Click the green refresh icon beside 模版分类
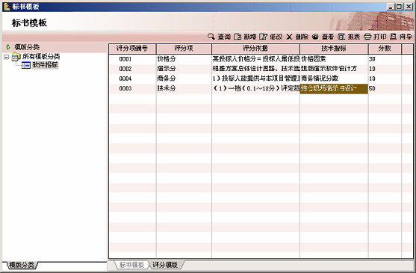416x273 pixels. click(x=8, y=47)
